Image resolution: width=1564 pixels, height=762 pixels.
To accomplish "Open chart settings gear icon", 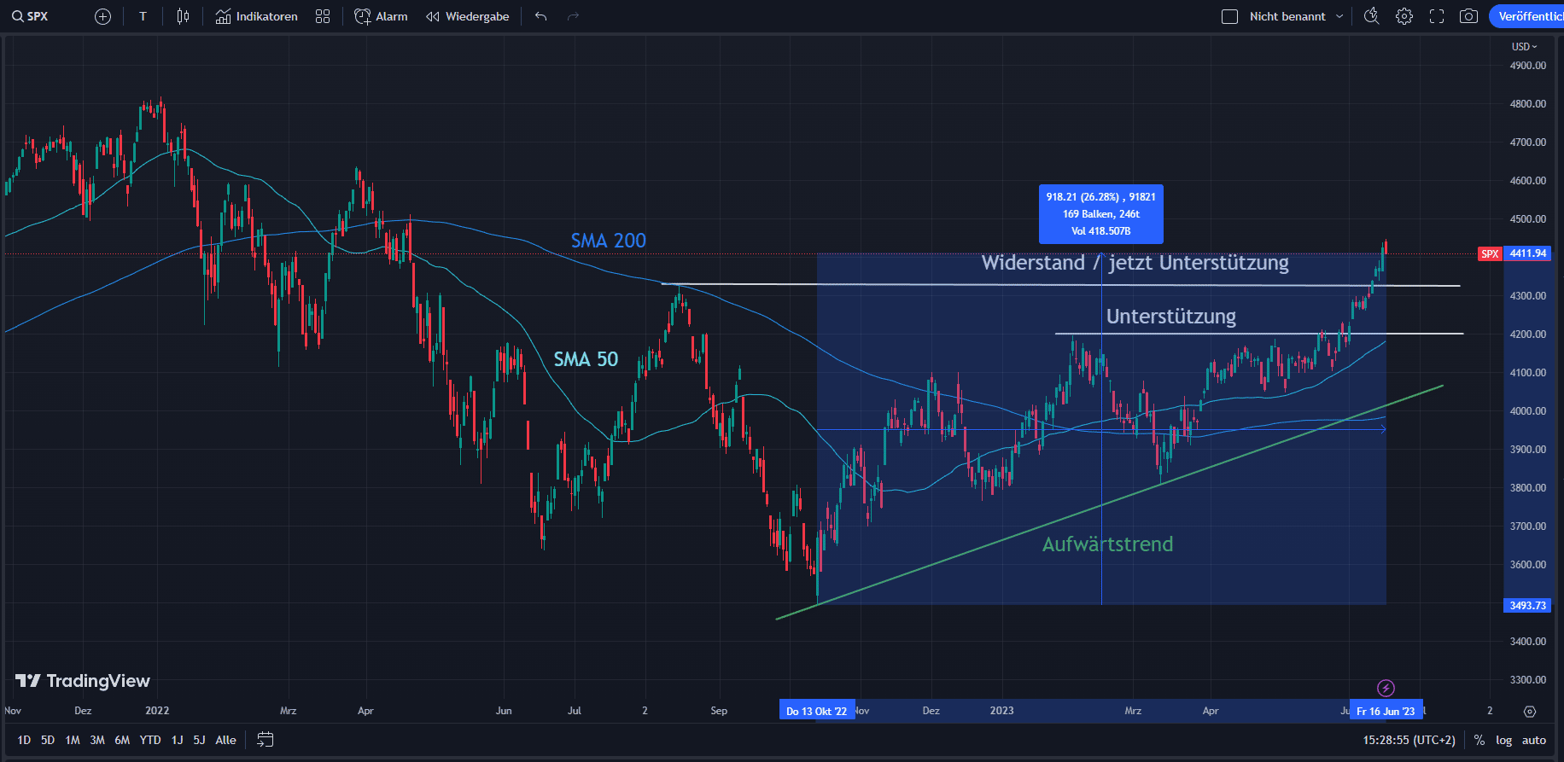I will click(1404, 16).
